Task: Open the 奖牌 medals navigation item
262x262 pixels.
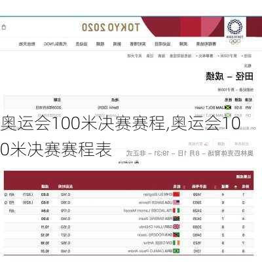Action: pyautogui.click(x=183, y=44)
